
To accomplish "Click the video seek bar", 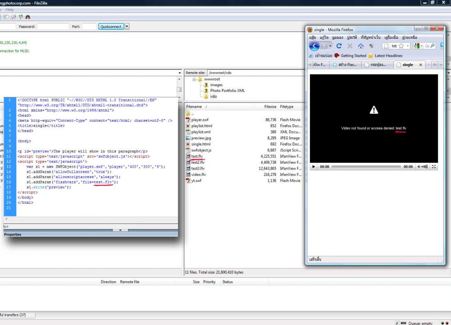I will pyautogui.click(x=366, y=167).
